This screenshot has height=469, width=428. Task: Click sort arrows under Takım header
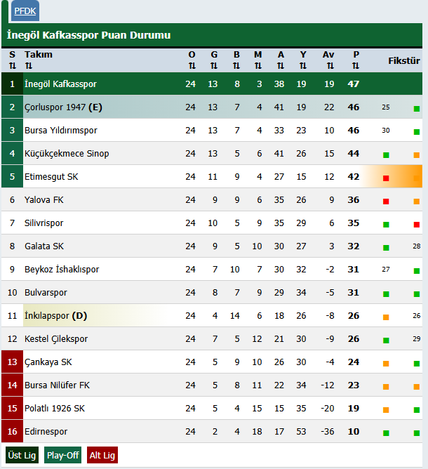[x=29, y=66]
